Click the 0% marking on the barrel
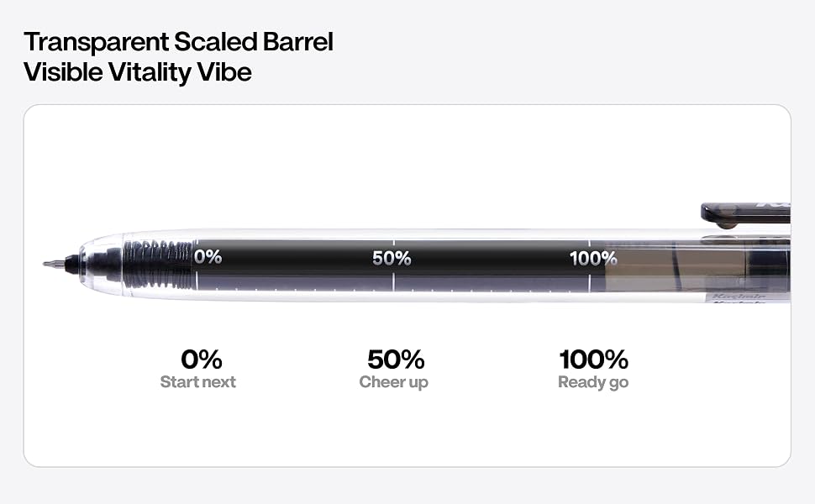The width and height of the screenshot is (815, 504). pos(208,257)
